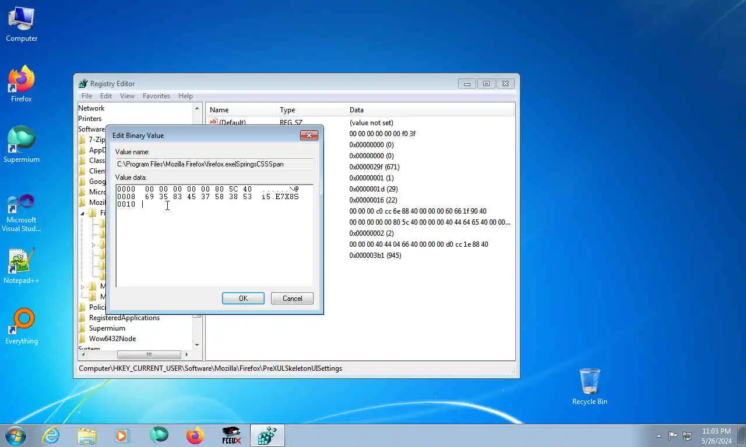Open the FCEUX taskbar icon
Screen dimensions: 746x447
tap(231, 435)
